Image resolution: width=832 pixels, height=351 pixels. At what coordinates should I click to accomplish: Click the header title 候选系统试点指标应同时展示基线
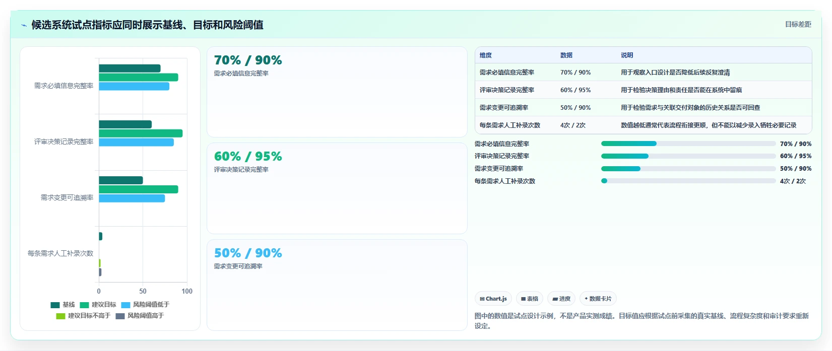[x=148, y=25]
